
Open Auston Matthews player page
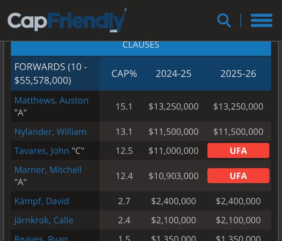pos(51,100)
